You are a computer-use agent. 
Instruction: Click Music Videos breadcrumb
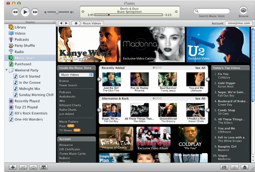click(x=92, y=23)
